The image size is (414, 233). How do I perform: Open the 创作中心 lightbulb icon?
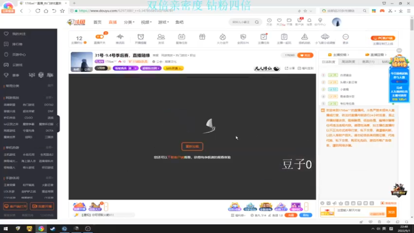click(x=320, y=21)
